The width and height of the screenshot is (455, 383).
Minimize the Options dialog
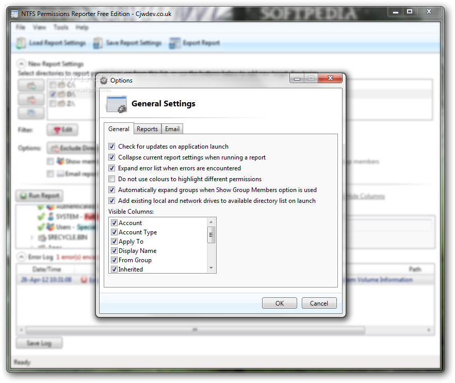297,78
